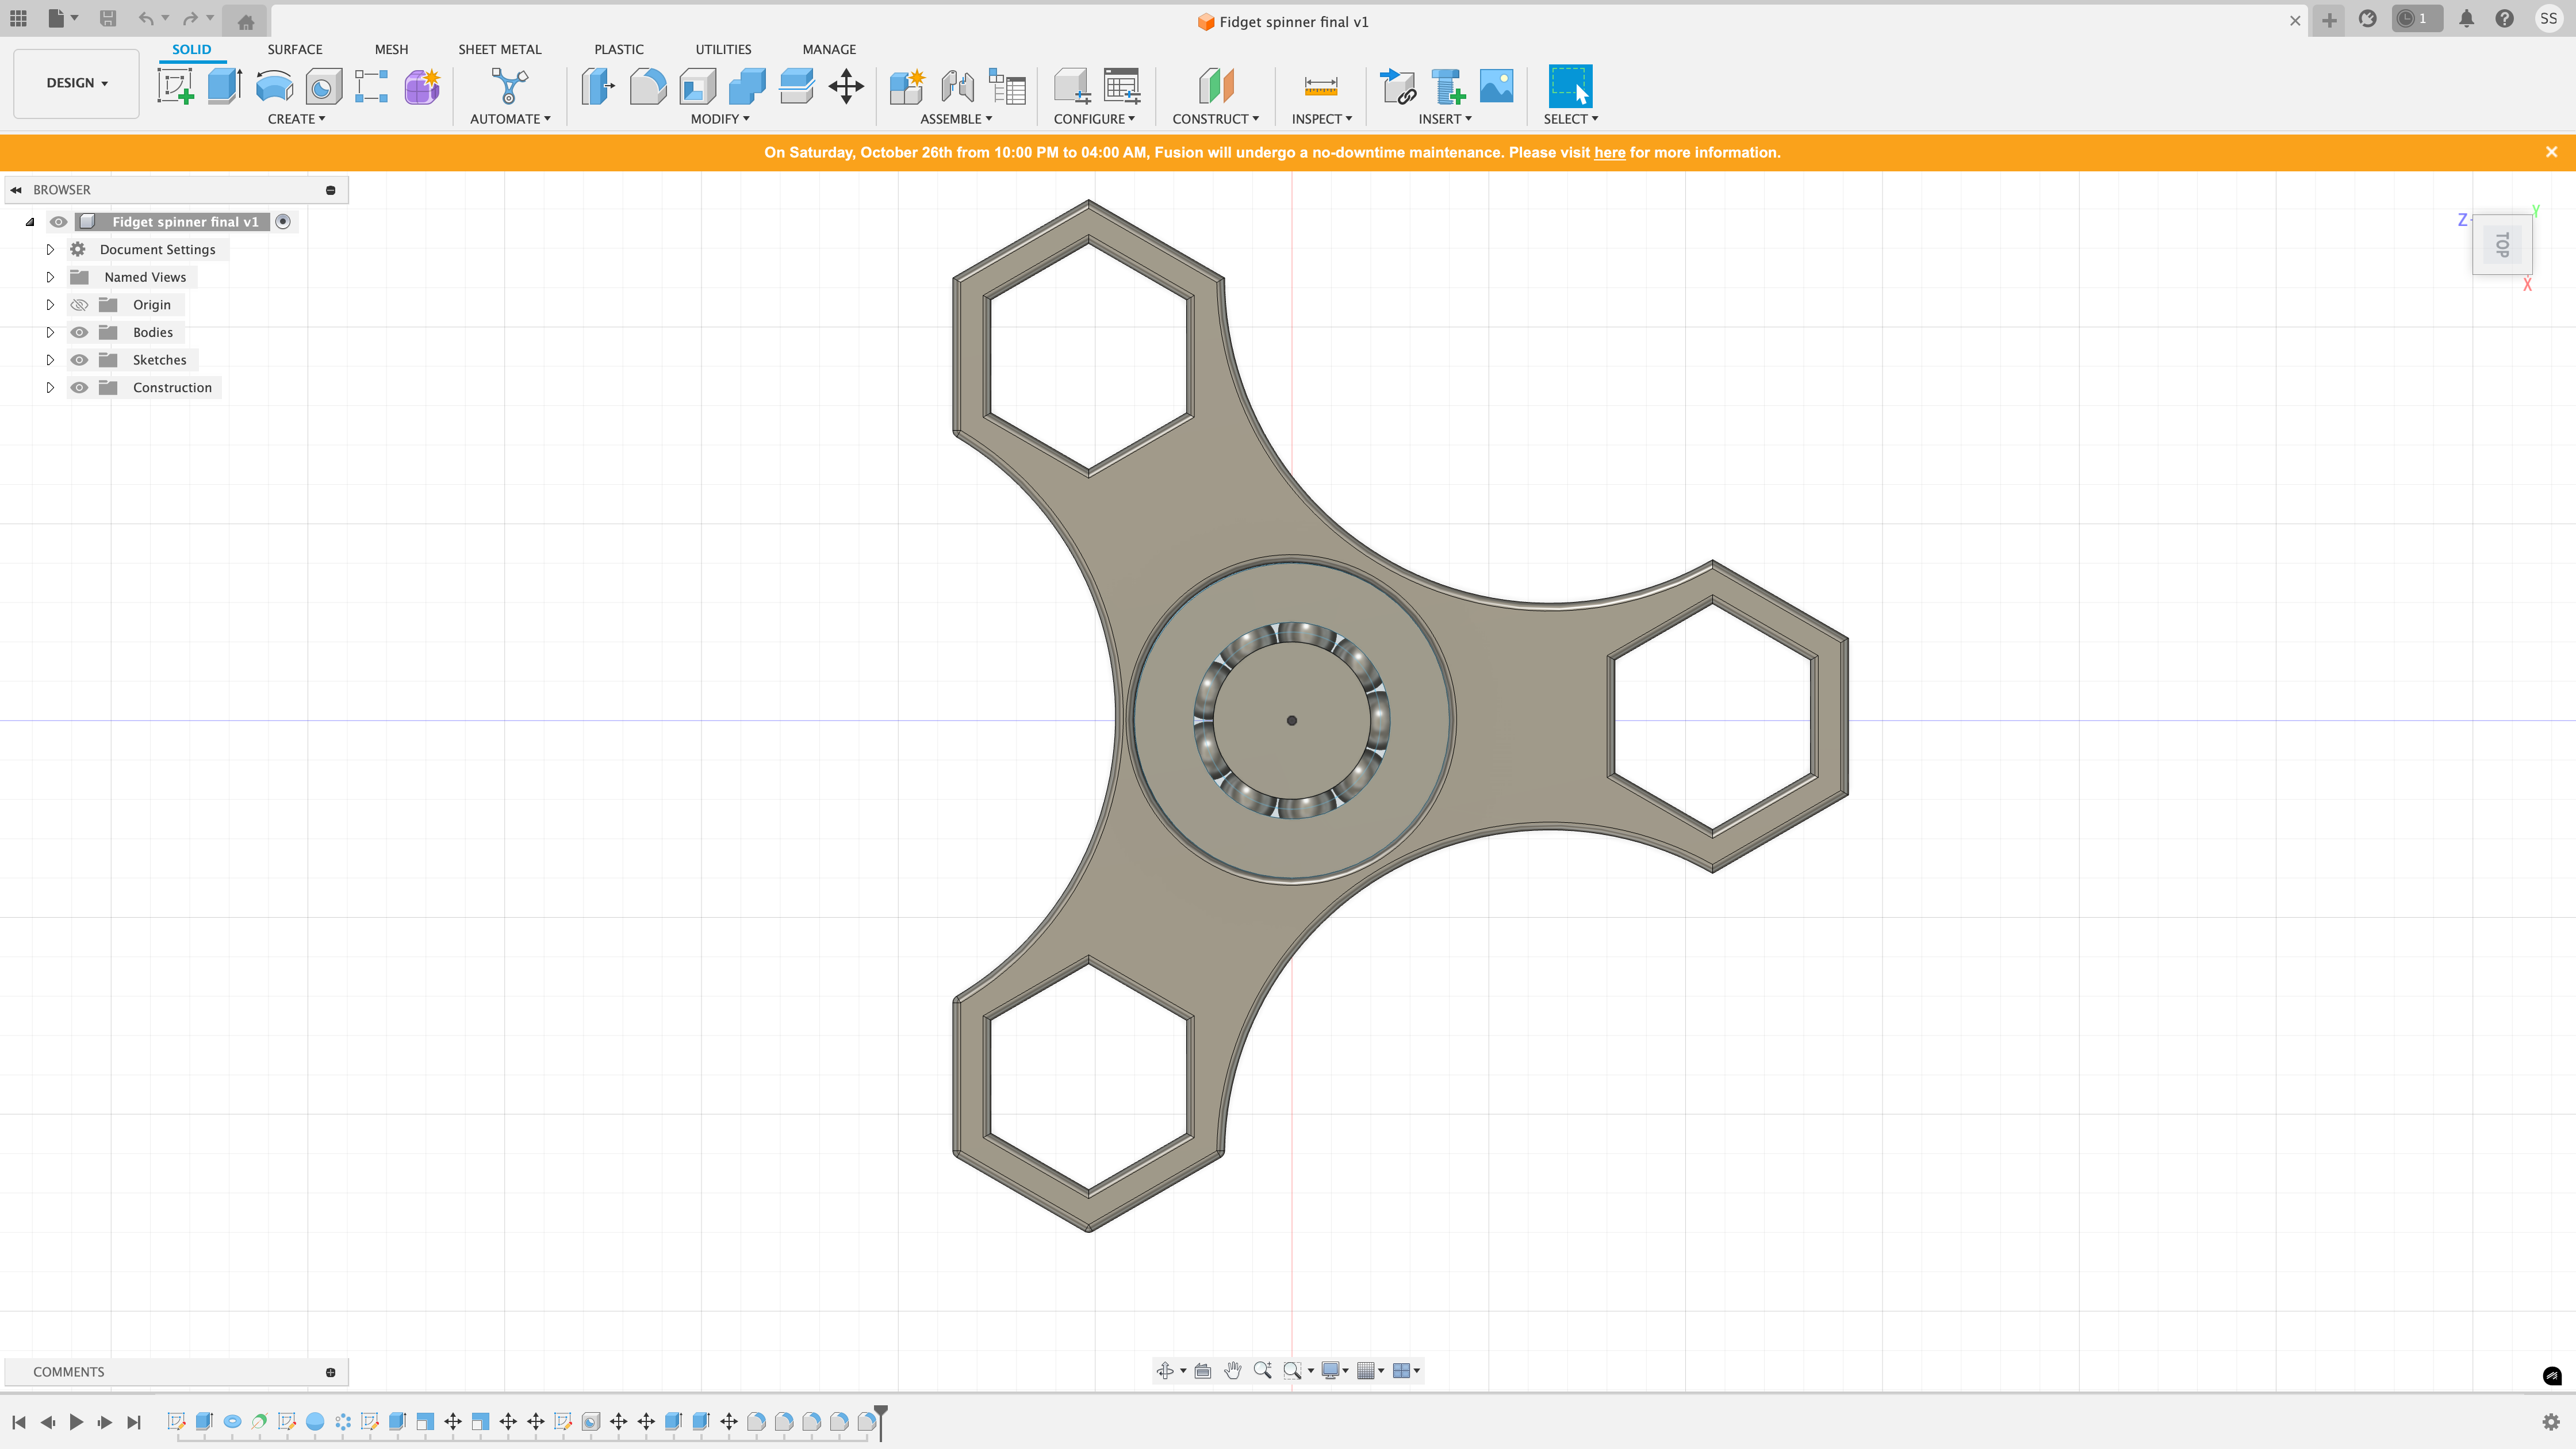Select the Move/Copy arrows tool
The image size is (2576, 1449).
846,86
